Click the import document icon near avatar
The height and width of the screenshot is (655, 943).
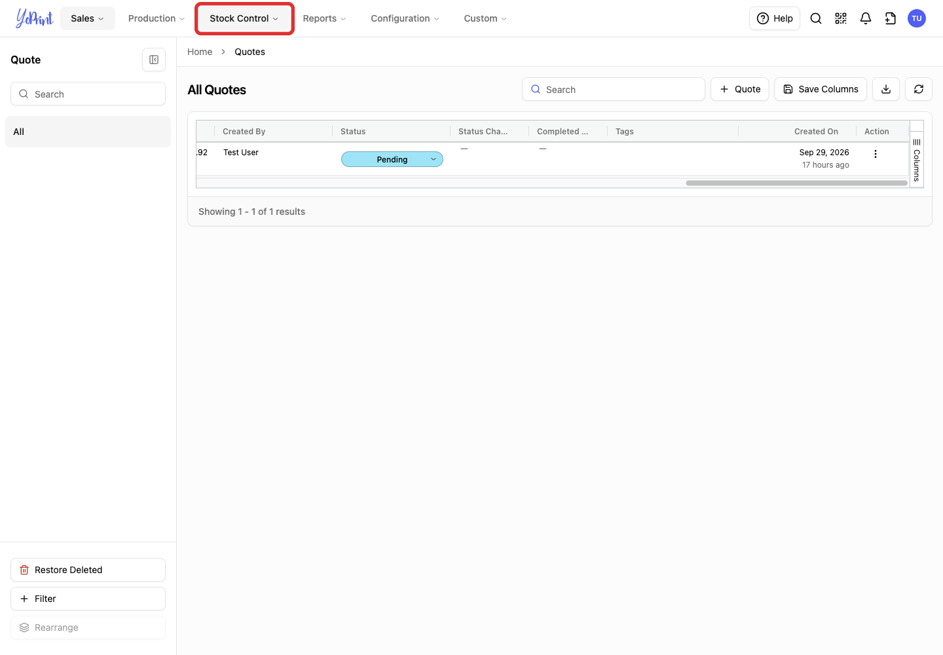891,18
